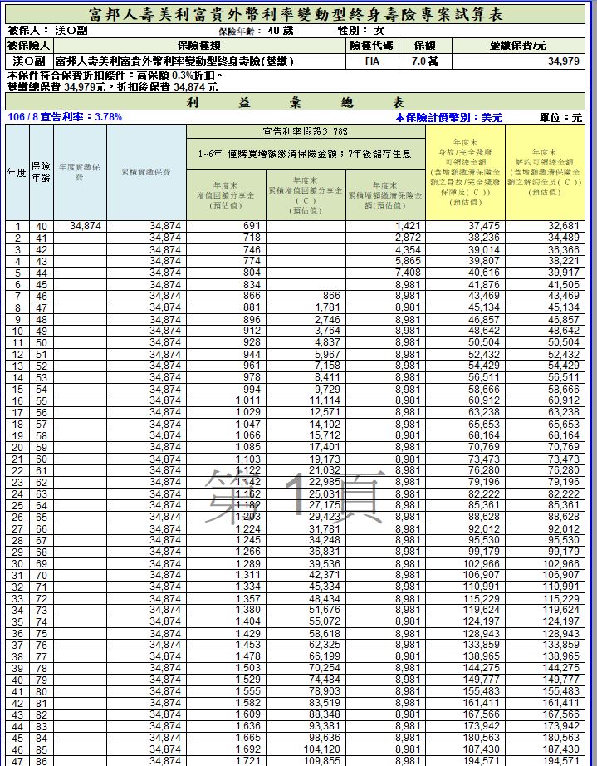Click the line 本保件符合保費折扣條件：高保額 0.3%折扣

(115, 76)
